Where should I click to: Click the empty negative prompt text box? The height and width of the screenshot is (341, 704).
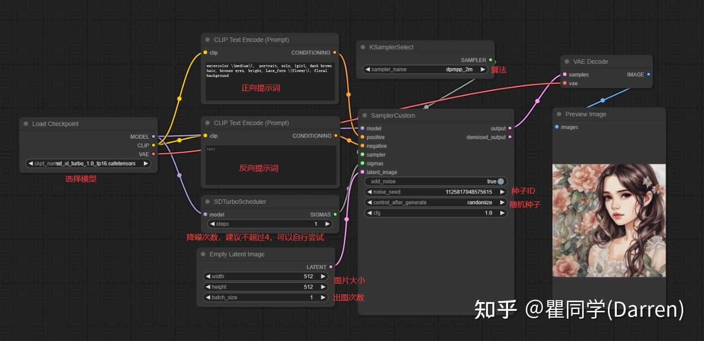pyautogui.click(x=270, y=165)
